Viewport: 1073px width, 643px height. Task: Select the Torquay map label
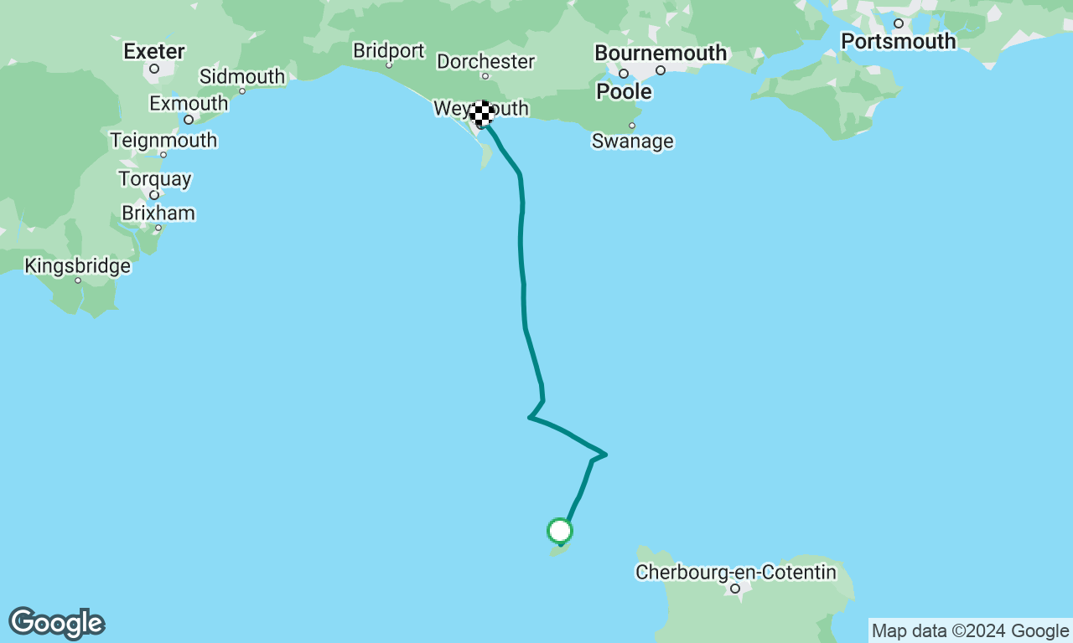coord(155,179)
